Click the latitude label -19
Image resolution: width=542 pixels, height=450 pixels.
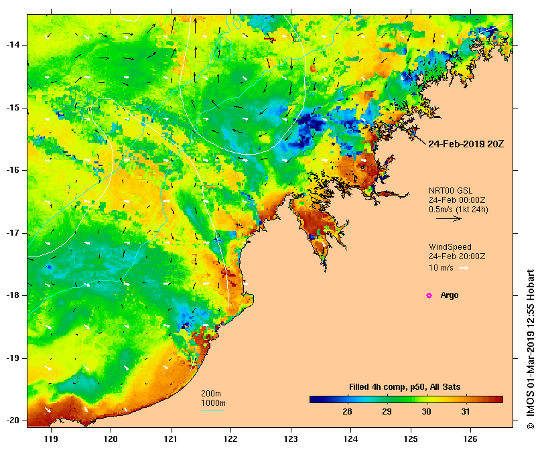(13, 358)
